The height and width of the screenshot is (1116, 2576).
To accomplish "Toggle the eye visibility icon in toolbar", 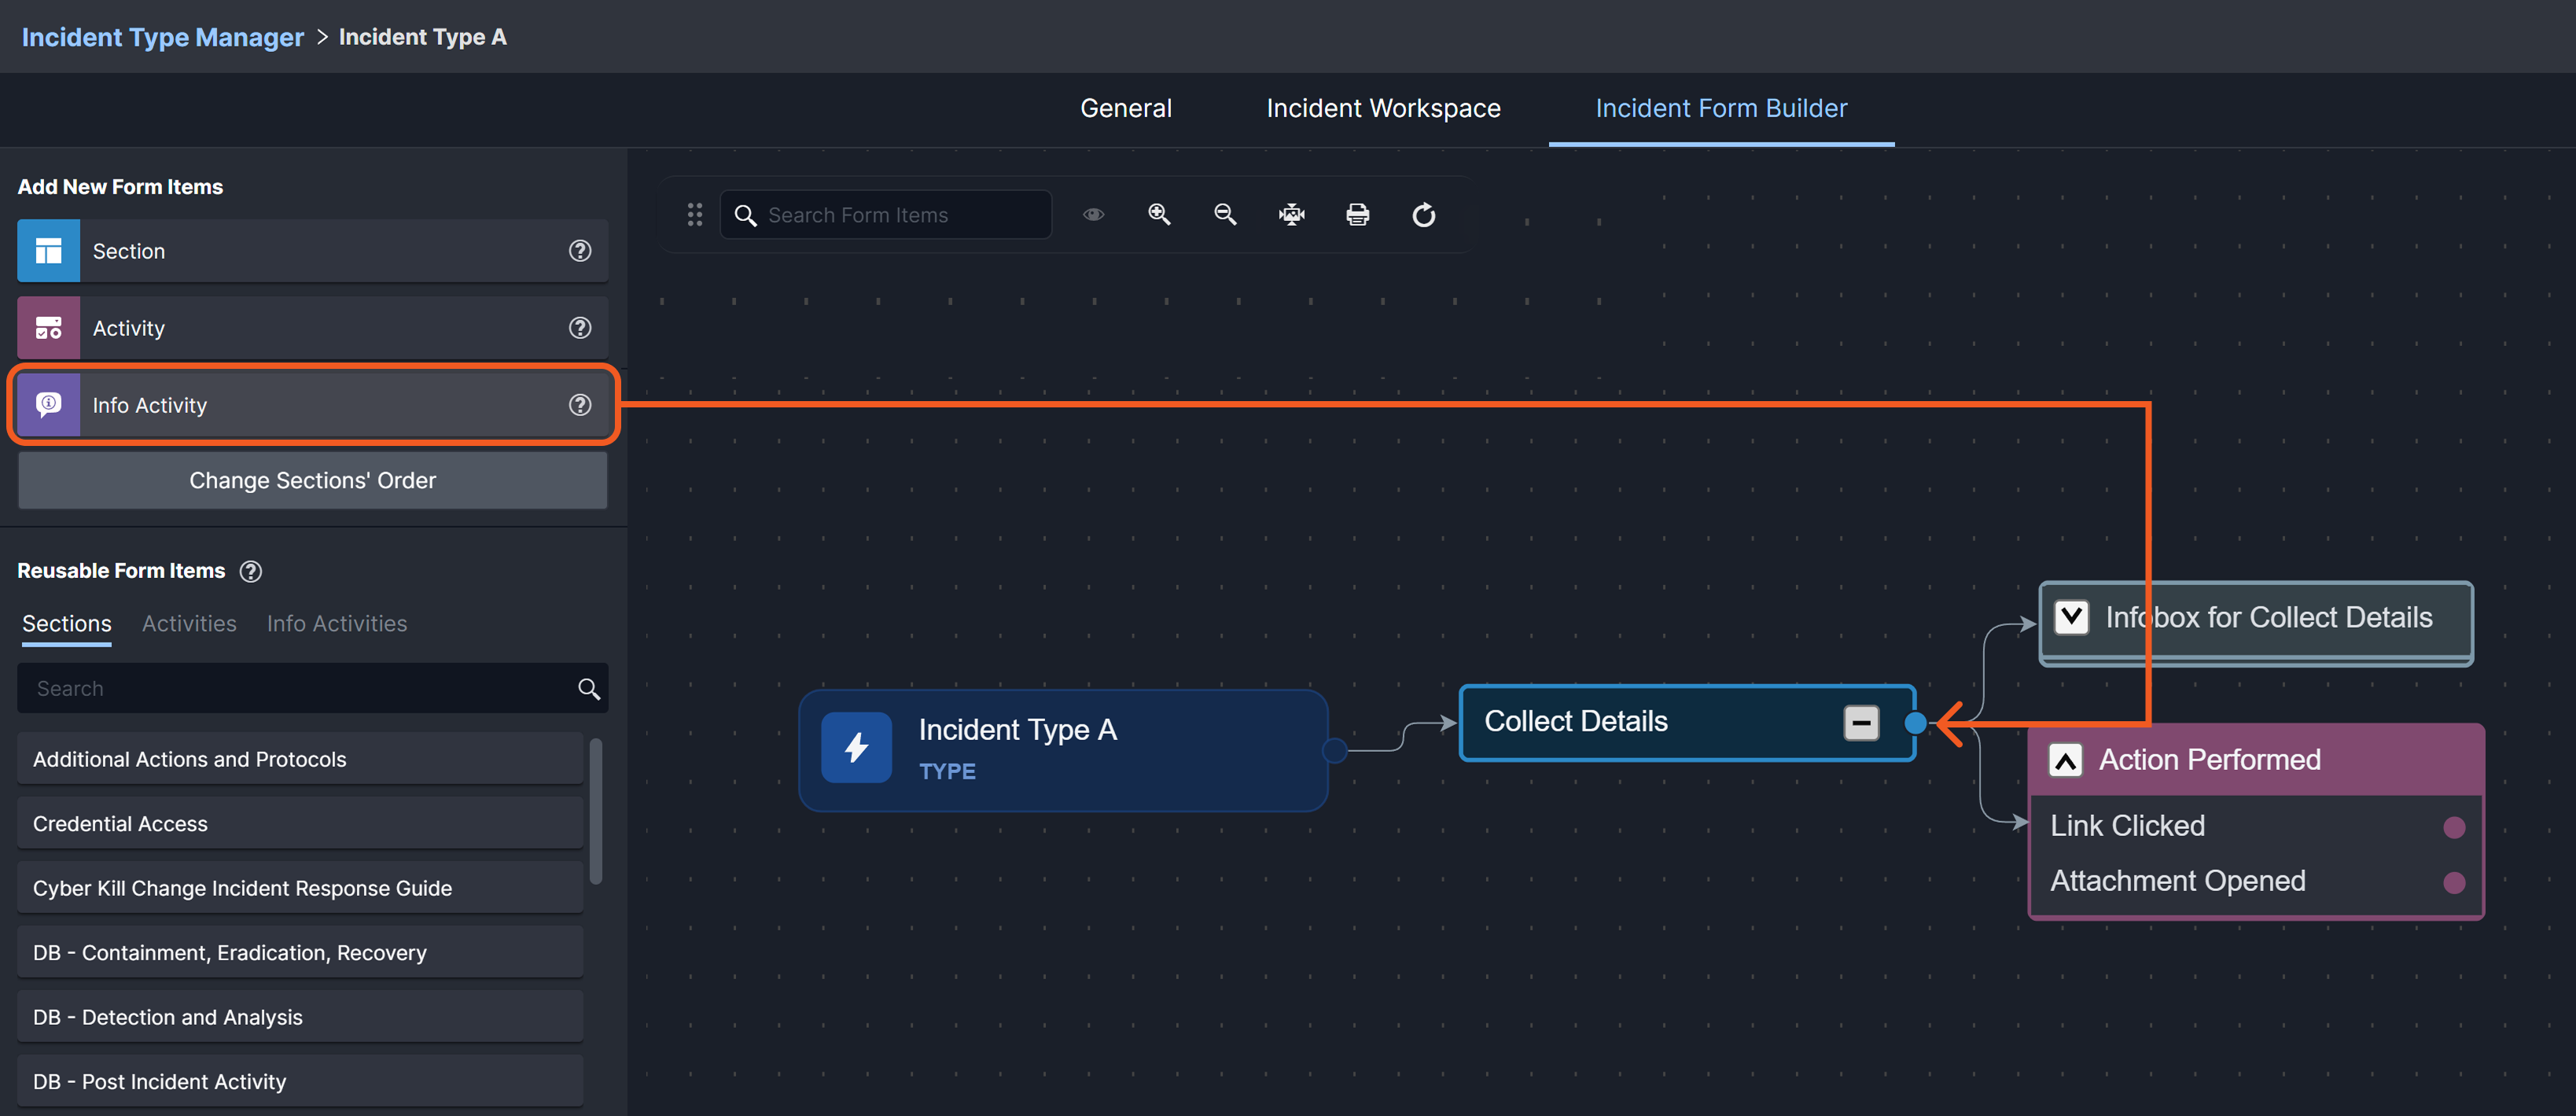I will (x=1094, y=214).
